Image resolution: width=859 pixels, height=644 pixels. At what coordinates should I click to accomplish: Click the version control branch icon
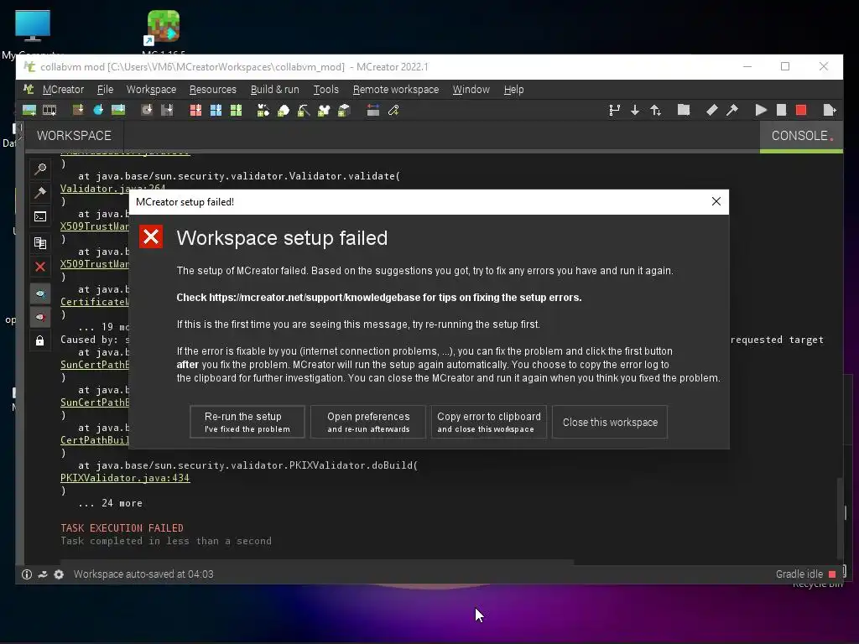[x=615, y=111]
